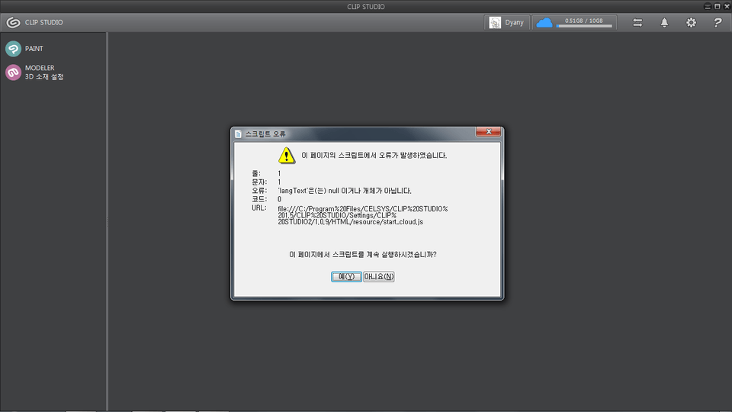Click the CLIP STUDIO logo icon
732x412 pixels.
[x=13, y=22]
